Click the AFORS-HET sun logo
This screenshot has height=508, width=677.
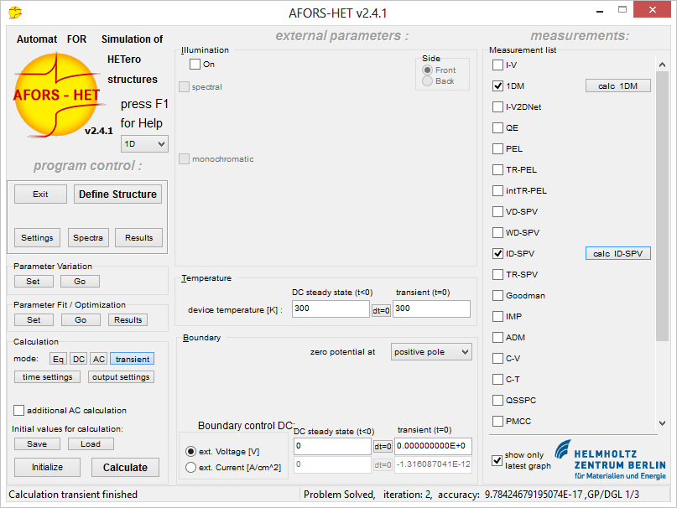coord(57,95)
